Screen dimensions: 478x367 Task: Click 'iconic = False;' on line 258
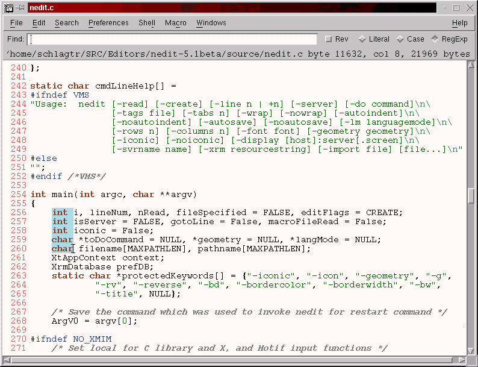click(x=113, y=231)
